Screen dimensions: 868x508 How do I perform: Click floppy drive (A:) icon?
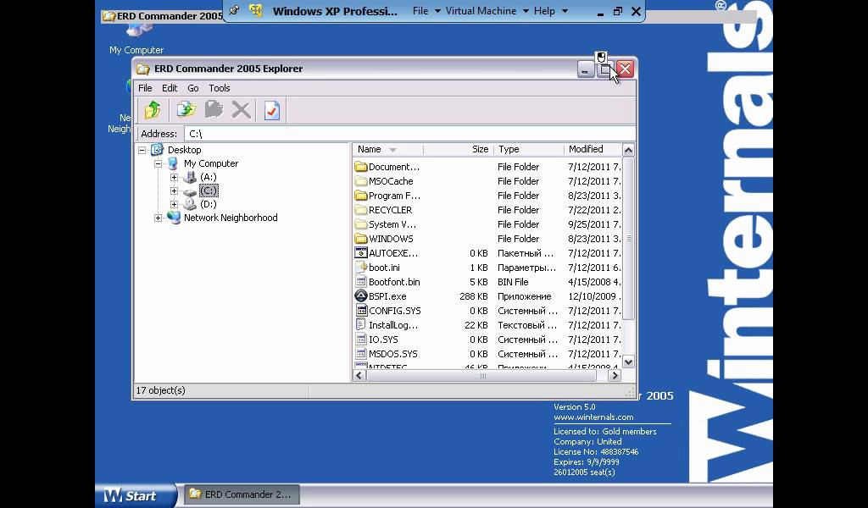[190, 177]
